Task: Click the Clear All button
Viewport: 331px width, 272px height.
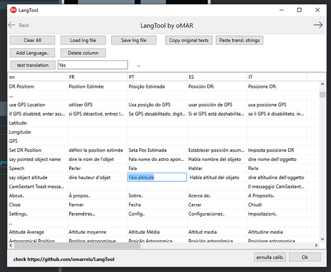Action: (33, 40)
